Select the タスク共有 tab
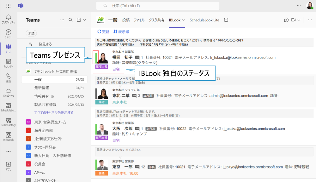 pos(157,20)
